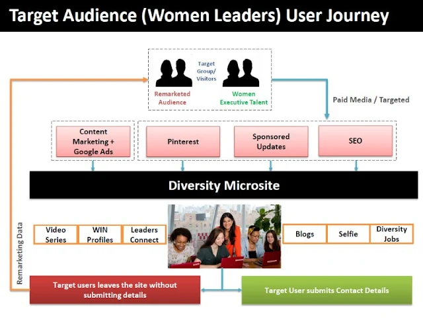
Task: Click the Women Executive Talent silhouette icon
Action: tap(241, 73)
